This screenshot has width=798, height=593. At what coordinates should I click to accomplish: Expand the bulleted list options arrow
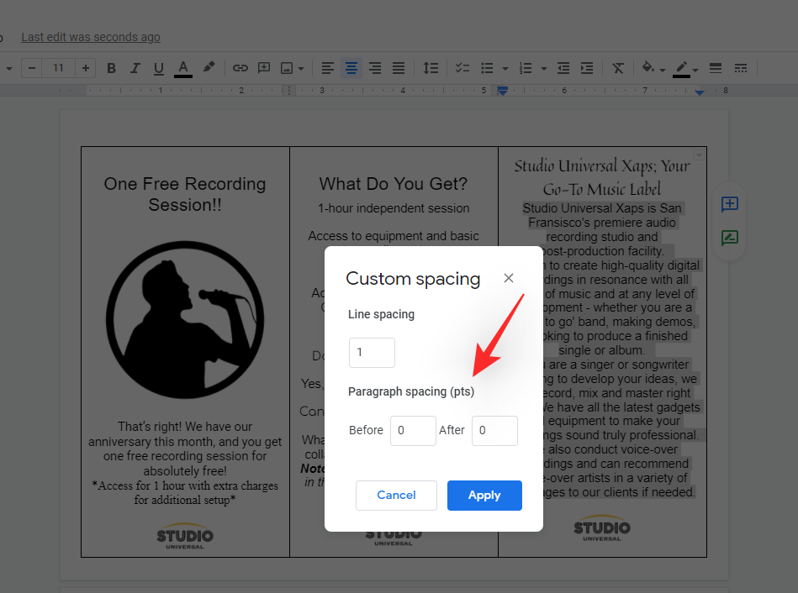pos(505,69)
